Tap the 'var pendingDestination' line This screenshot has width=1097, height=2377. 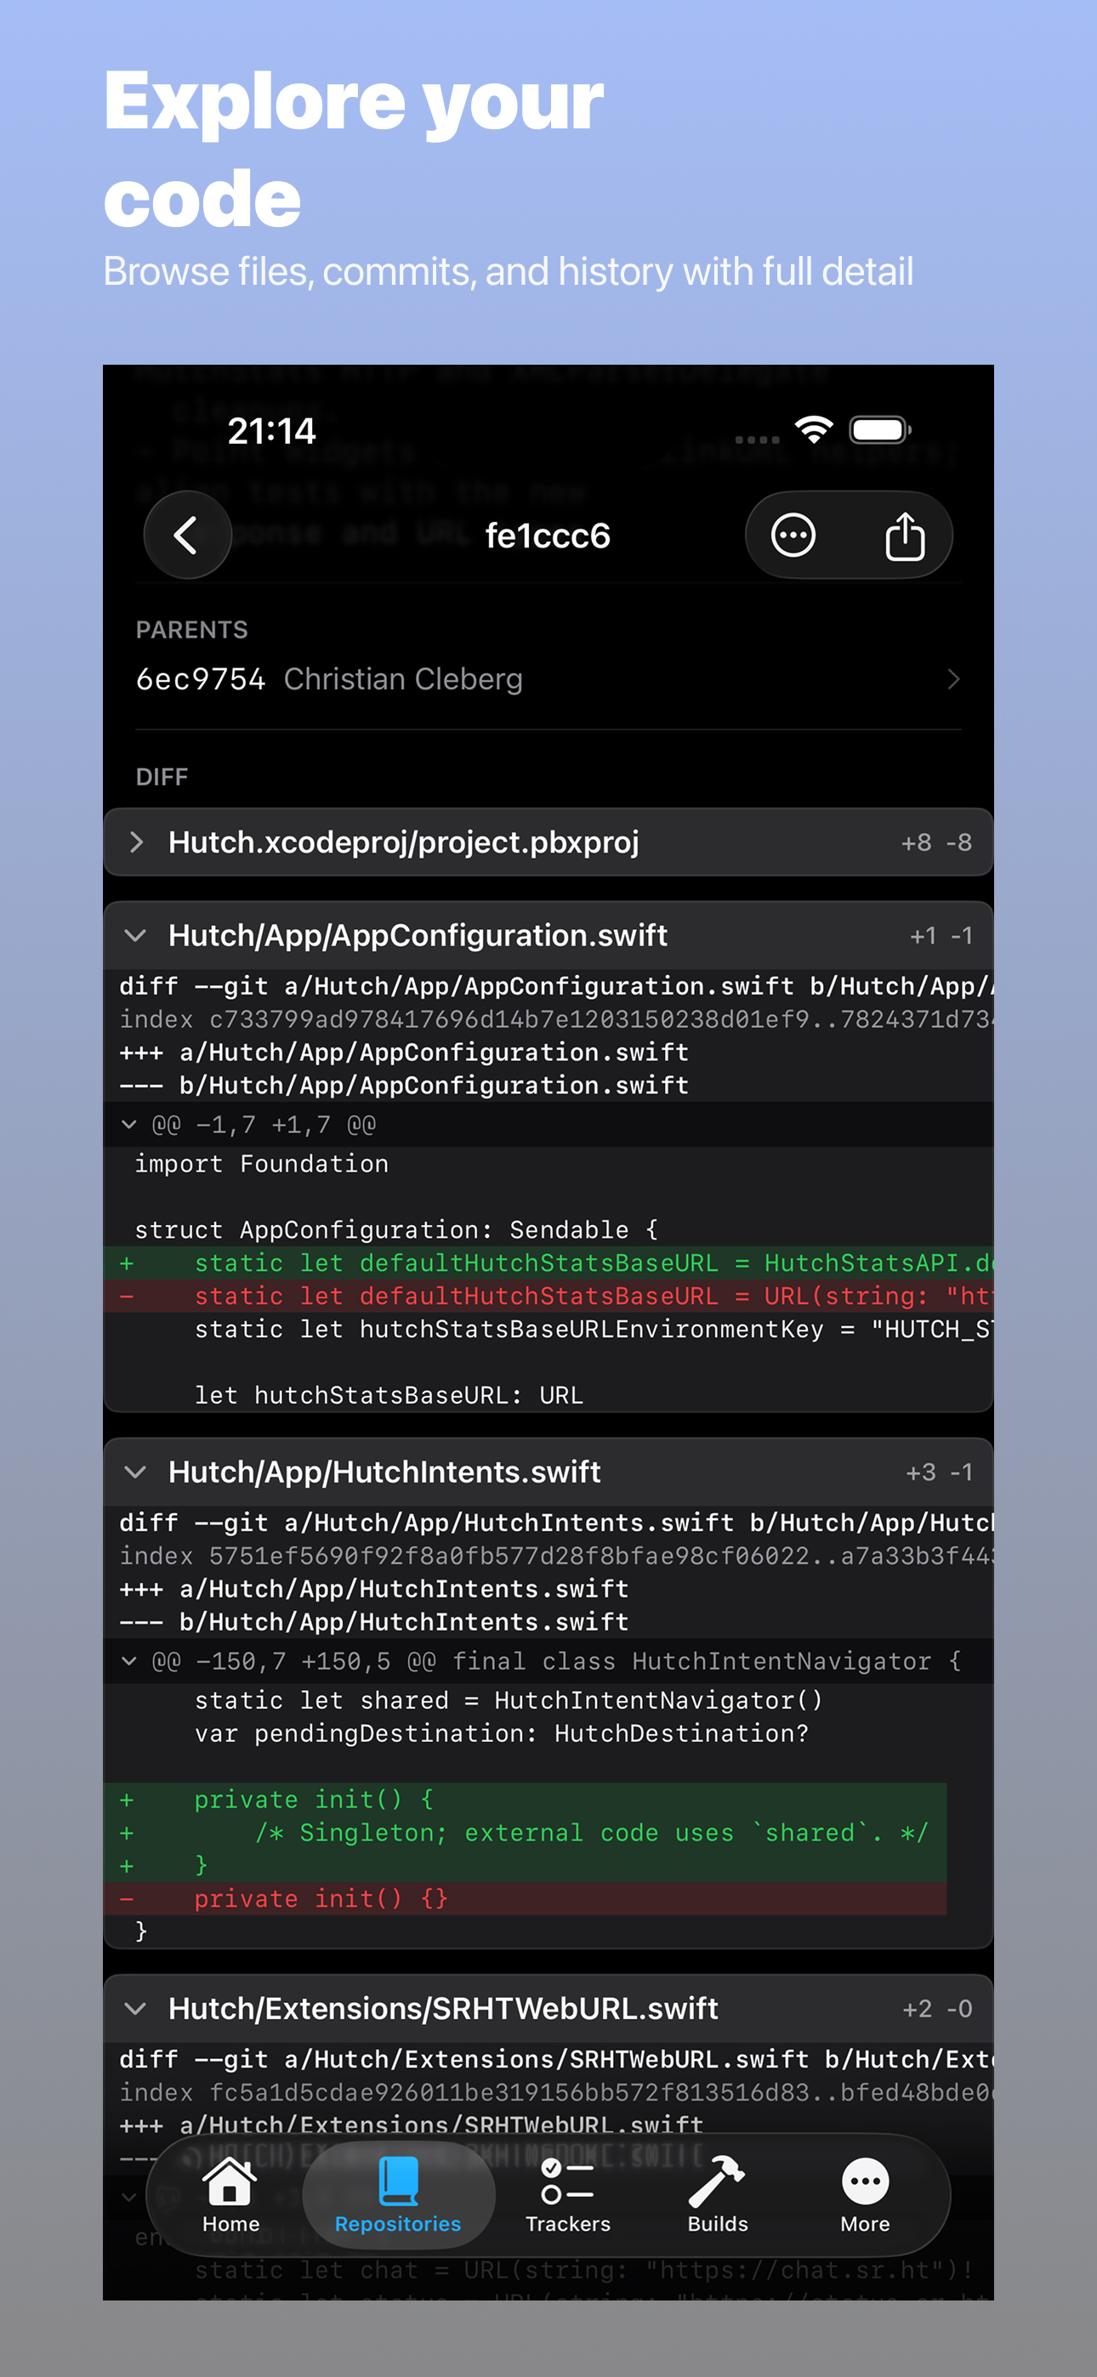coord(502,1733)
